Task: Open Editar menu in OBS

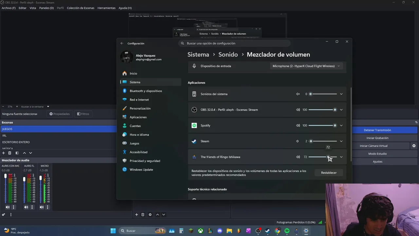Action: pos(23,8)
